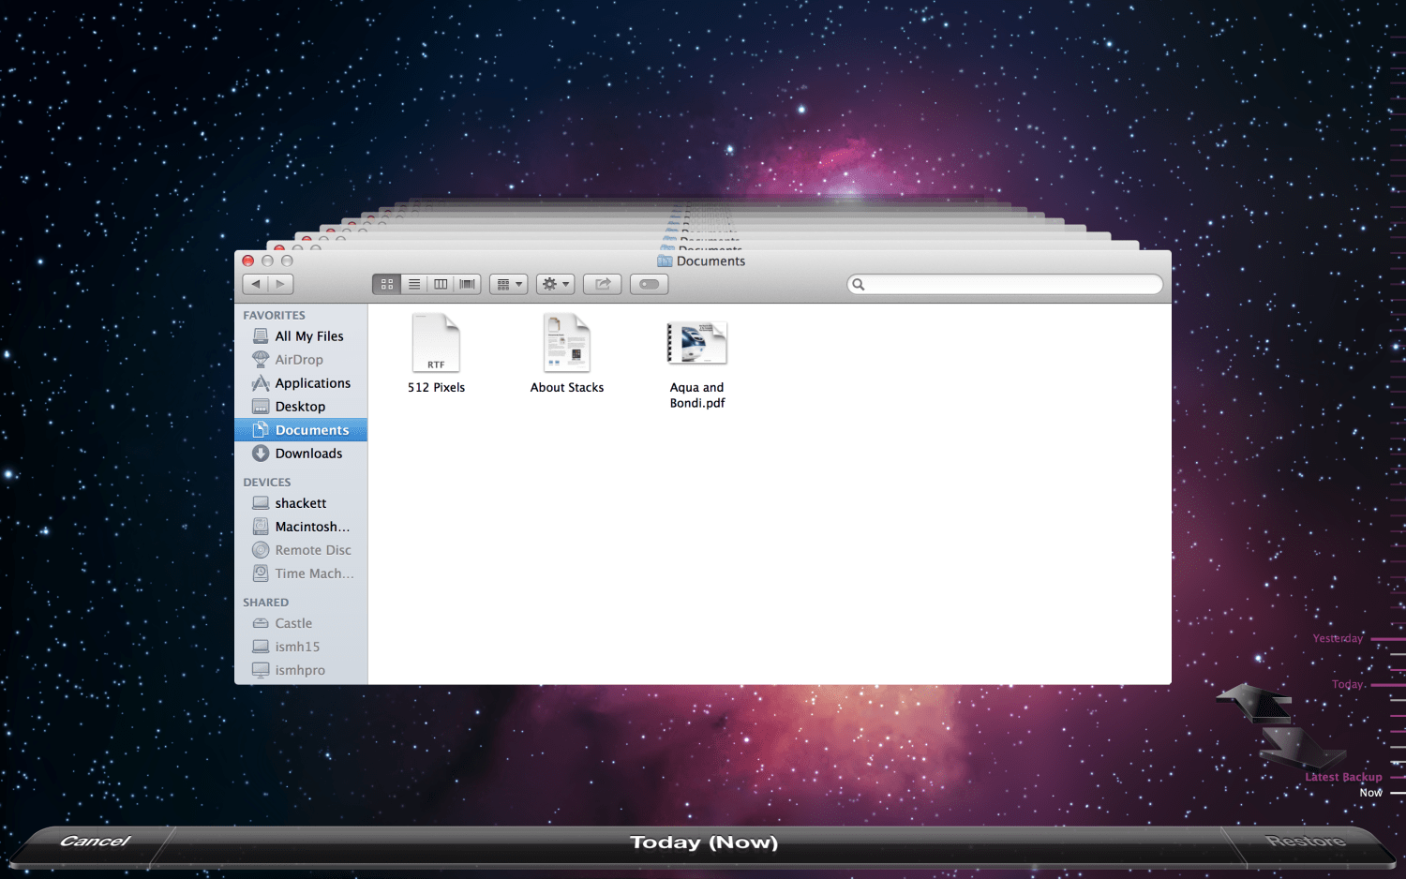Open the gear Action menu dropdown
Screen dimensions: 1406x879
point(555,284)
